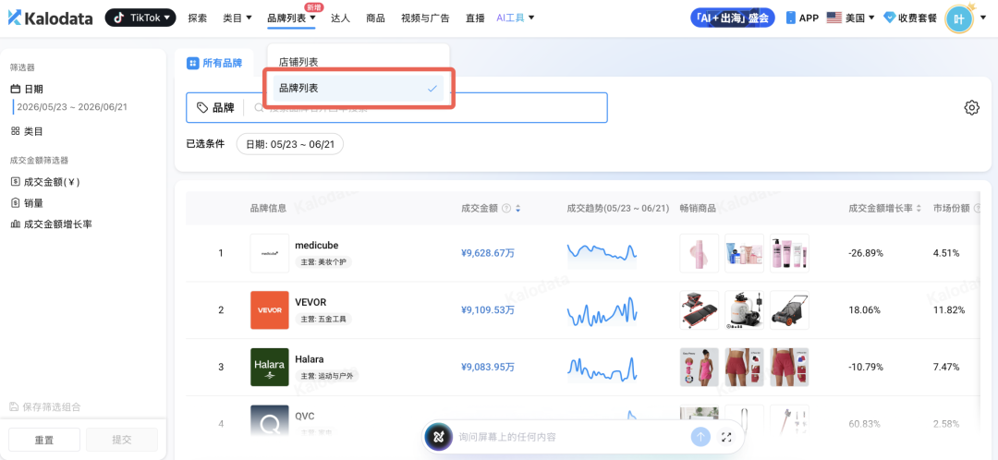Click 保存筛选组合

(44, 406)
